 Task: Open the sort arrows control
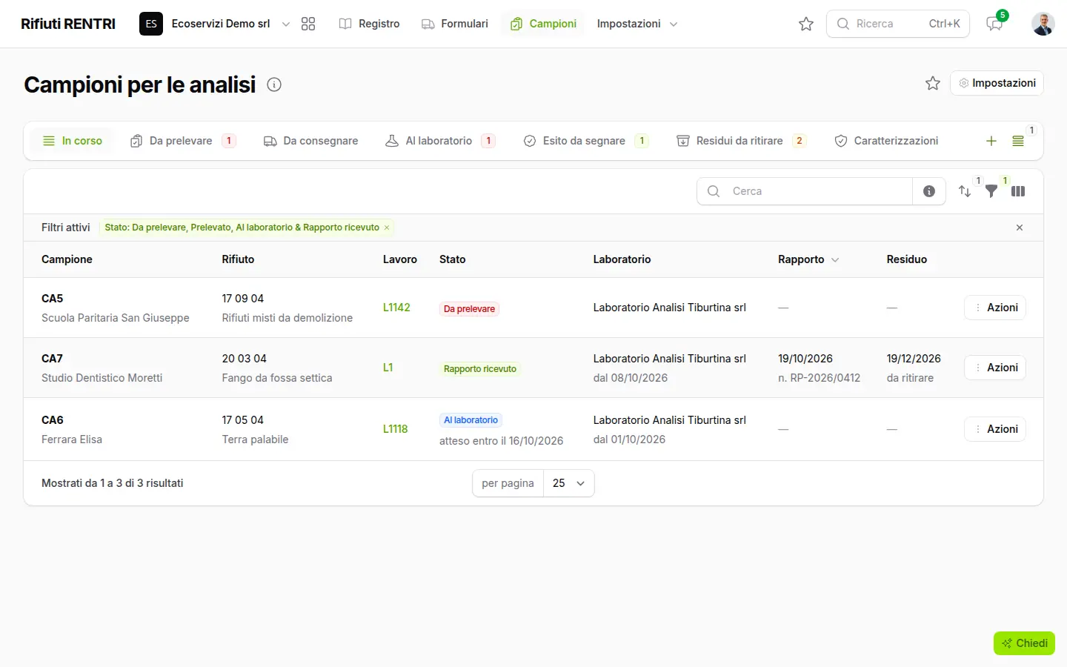(x=965, y=191)
